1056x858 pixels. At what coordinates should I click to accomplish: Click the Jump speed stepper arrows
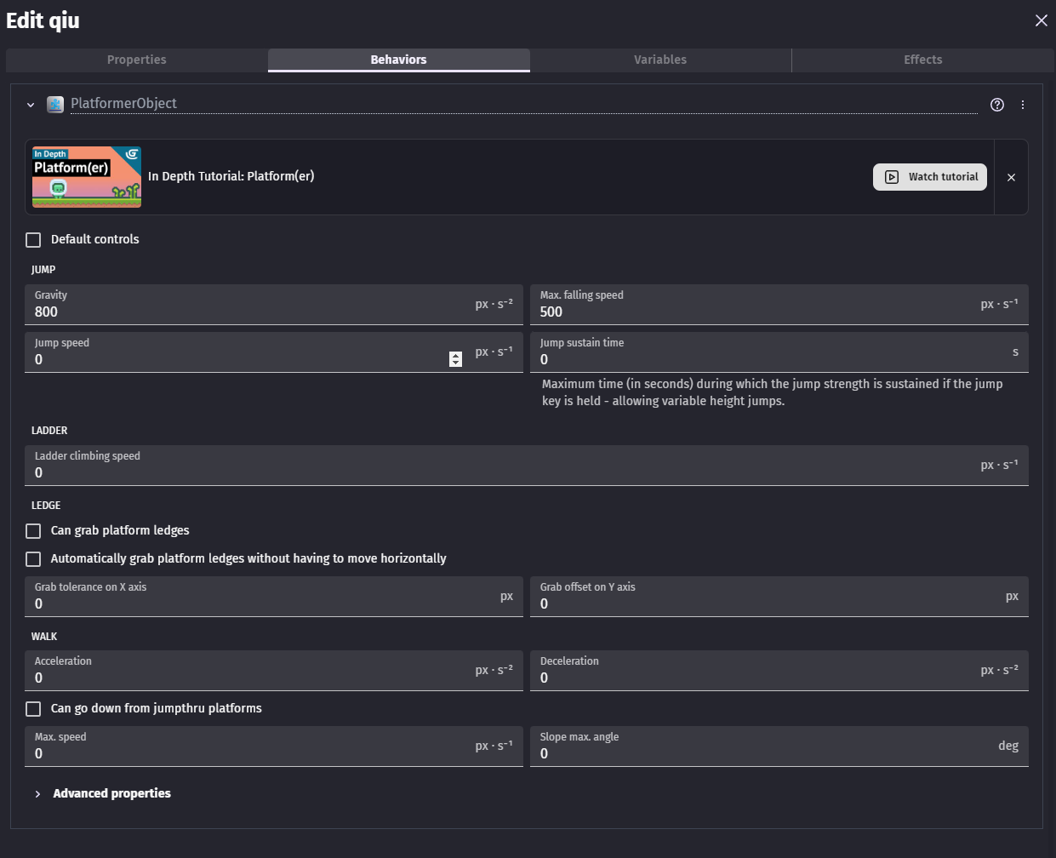pyautogui.click(x=455, y=359)
